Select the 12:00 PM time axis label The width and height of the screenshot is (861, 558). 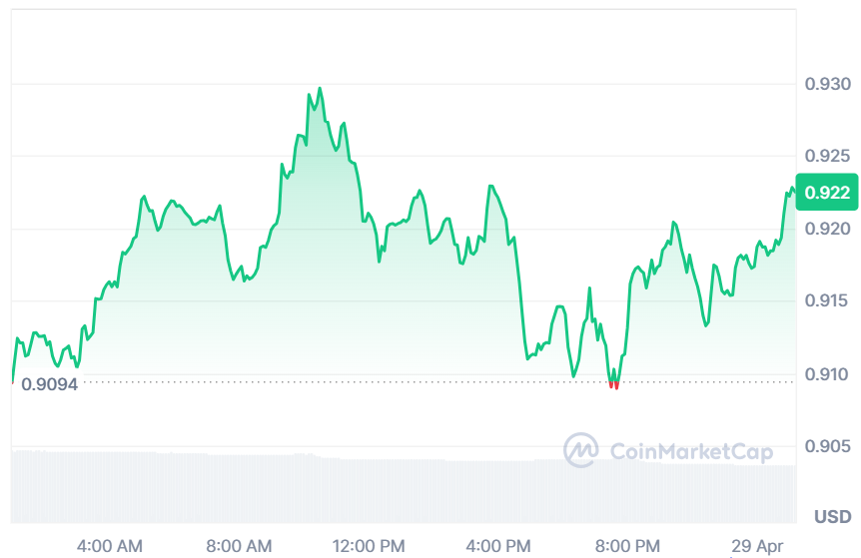369,546
